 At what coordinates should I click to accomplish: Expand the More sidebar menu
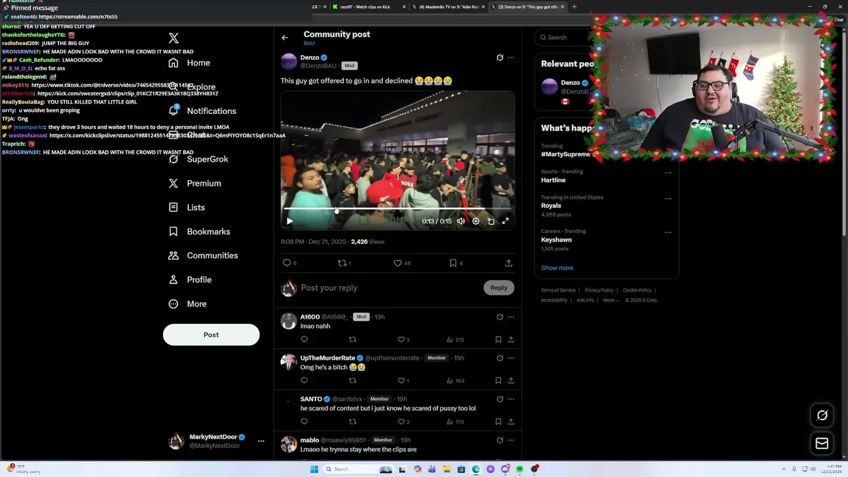click(187, 304)
